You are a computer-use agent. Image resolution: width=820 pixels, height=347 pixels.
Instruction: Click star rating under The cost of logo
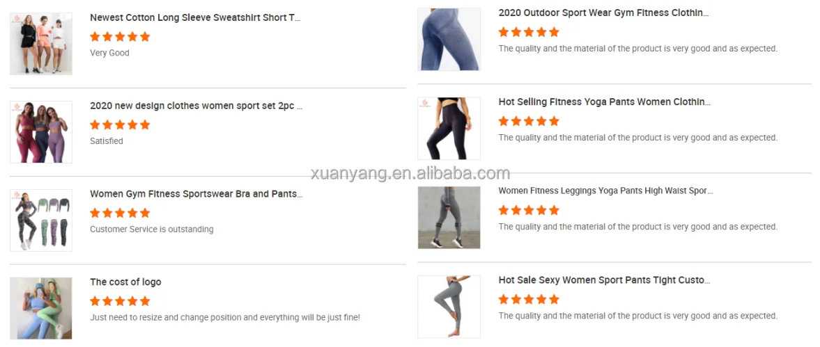120,301
